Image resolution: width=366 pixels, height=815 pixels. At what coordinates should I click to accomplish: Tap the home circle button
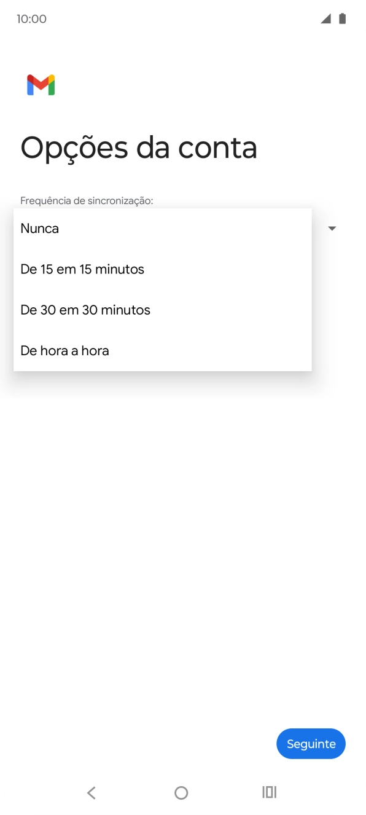pyautogui.click(x=181, y=792)
